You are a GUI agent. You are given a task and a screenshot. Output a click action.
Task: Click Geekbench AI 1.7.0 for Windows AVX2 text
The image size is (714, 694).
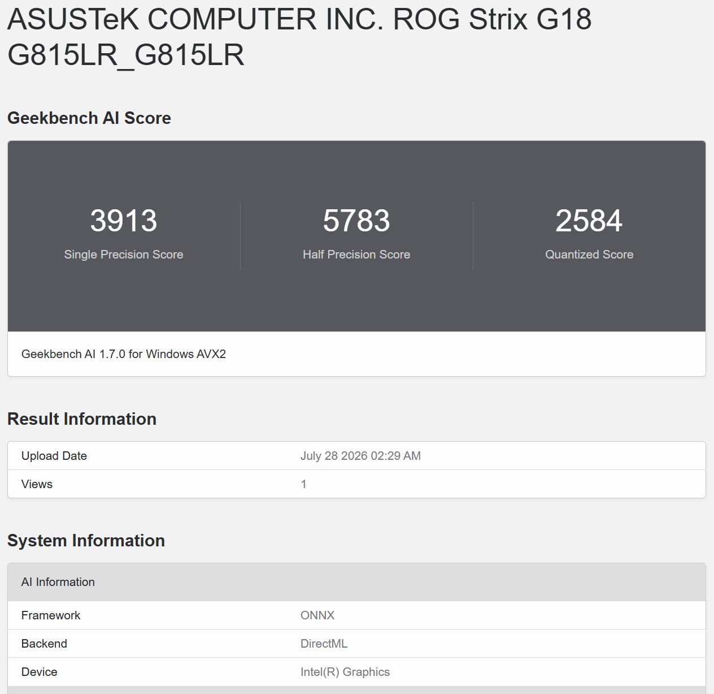pos(124,354)
